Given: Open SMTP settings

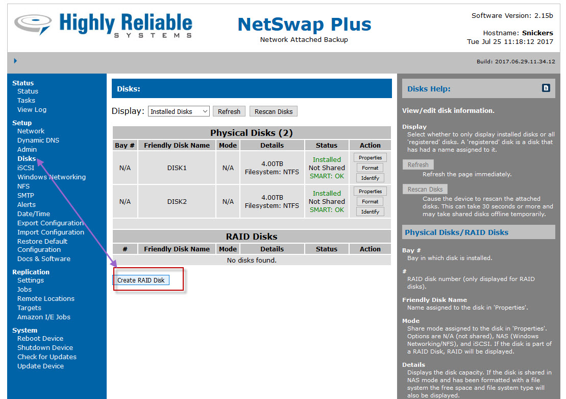Looking at the screenshot, I should click(26, 196).
